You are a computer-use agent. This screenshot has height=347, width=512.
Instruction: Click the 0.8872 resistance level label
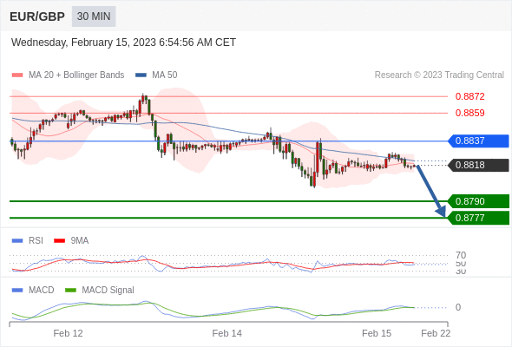coord(469,96)
